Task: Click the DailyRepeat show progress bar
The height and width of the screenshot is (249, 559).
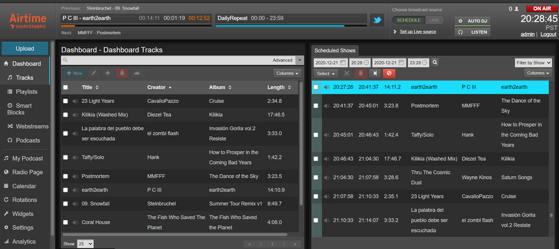Action: [x=291, y=25]
